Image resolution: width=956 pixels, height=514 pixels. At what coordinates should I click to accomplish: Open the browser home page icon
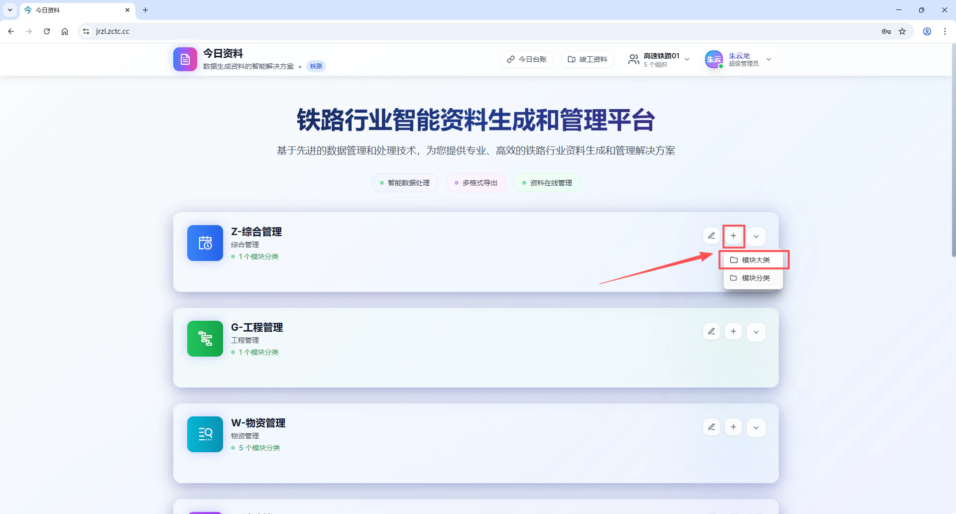point(65,31)
